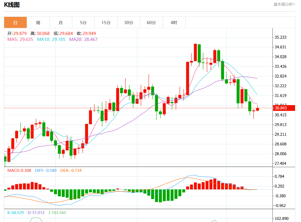Click the 0.202 MACD axis label
The height and width of the screenshot is (222, 301).
(279, 186)
